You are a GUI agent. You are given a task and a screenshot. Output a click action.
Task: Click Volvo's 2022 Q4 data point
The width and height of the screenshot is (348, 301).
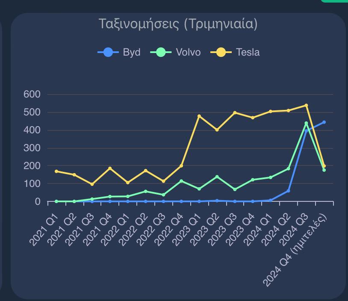[x=181, y=181]
